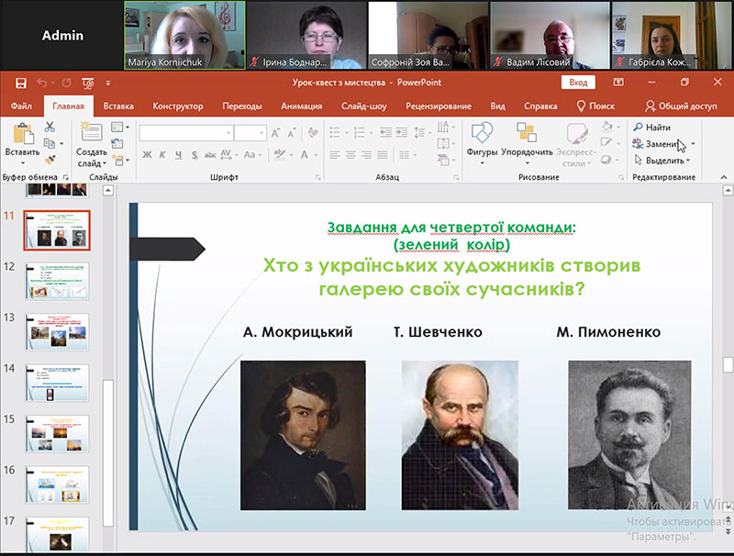
Task: Open Change Case (Aa) dropdown
Action: coord(253,154)
